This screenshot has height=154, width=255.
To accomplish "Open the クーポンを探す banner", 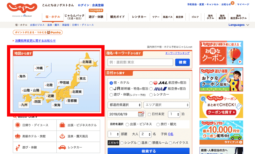I will [x=221, y=106].
